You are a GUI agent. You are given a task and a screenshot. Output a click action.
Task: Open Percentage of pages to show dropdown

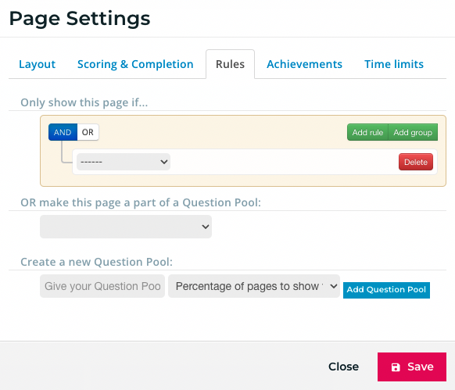(x=254, y=286)
